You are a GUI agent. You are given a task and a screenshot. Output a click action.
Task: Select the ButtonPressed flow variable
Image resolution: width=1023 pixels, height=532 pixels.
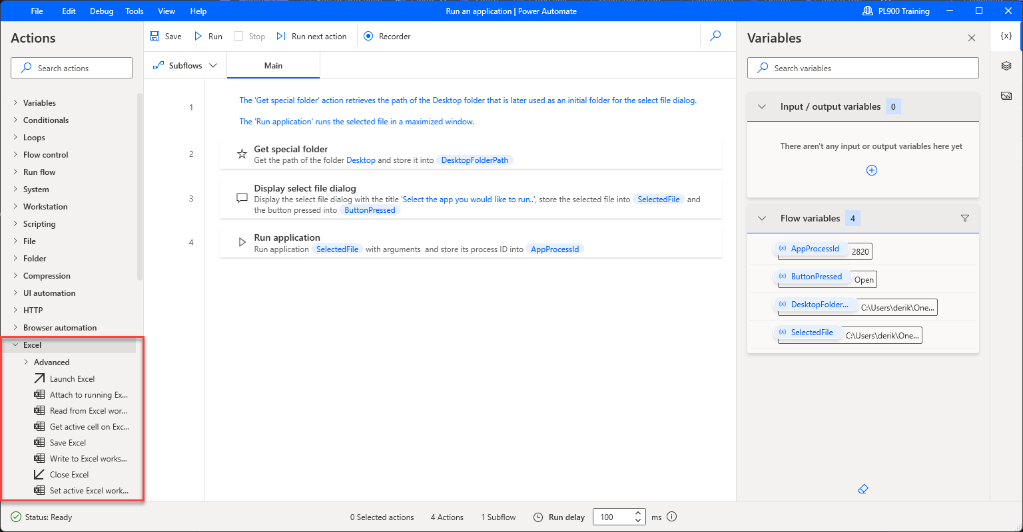point(812,277)
